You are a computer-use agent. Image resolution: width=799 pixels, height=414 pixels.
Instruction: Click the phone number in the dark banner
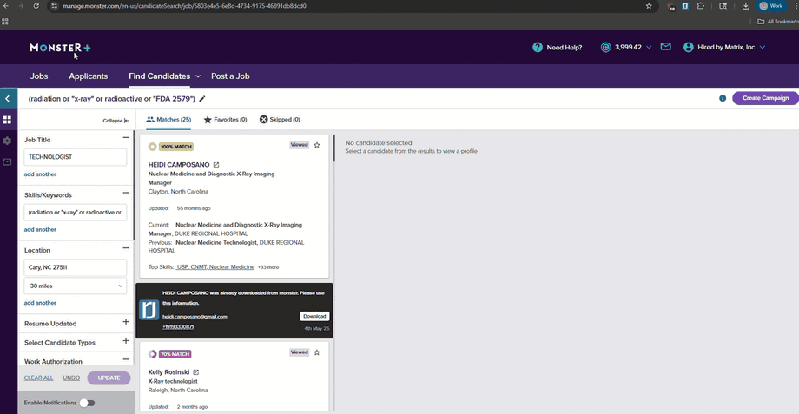pyautogui.click(x=178, y=327)
